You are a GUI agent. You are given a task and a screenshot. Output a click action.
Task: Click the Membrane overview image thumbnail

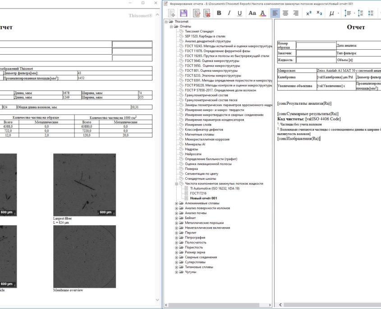click(x=85, y=257)
